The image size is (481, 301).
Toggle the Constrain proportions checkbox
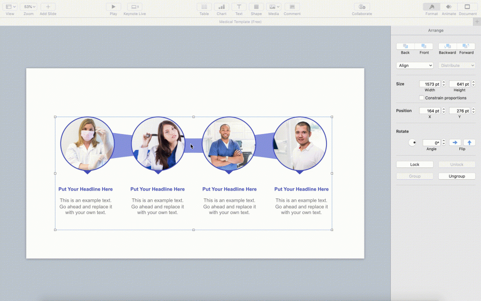click(x=421, y=98)
